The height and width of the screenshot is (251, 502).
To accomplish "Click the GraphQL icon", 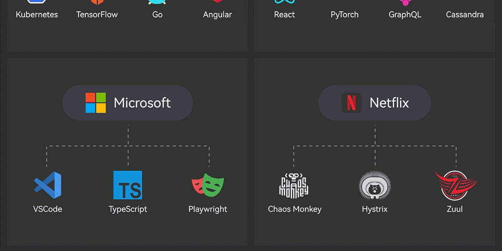I will [x=405, y=2].
